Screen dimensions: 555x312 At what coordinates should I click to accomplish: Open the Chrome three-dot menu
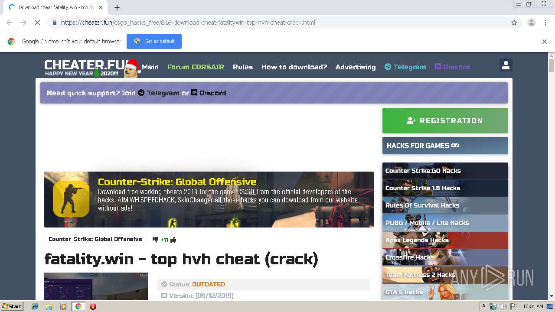coord(545,23)
